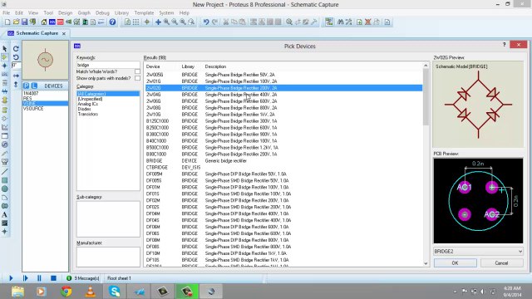The height and width of the screenshot is (299, 532).
Task: Select the 2D line graphics tool
Action: (x=4, y=172)
